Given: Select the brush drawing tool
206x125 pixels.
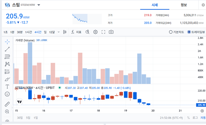Looking at the screenshot, I should [7, 79].
